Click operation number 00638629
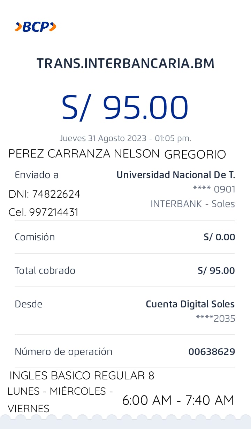This screenshot has height=429, width=251. click(x=212, y=352)
